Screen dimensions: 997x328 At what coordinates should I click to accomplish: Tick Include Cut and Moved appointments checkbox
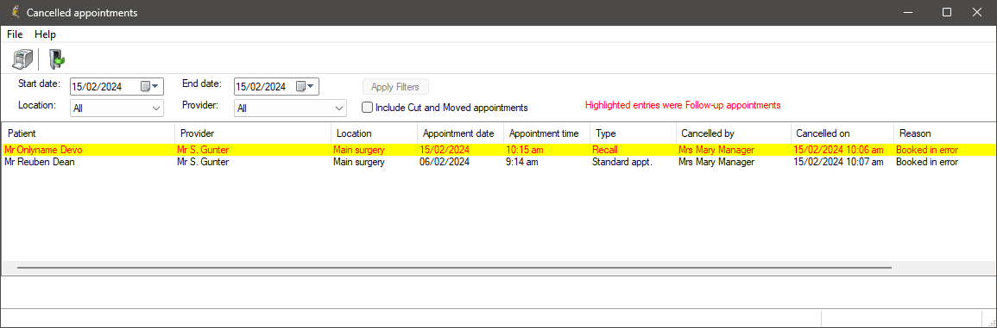coord(367,108)
